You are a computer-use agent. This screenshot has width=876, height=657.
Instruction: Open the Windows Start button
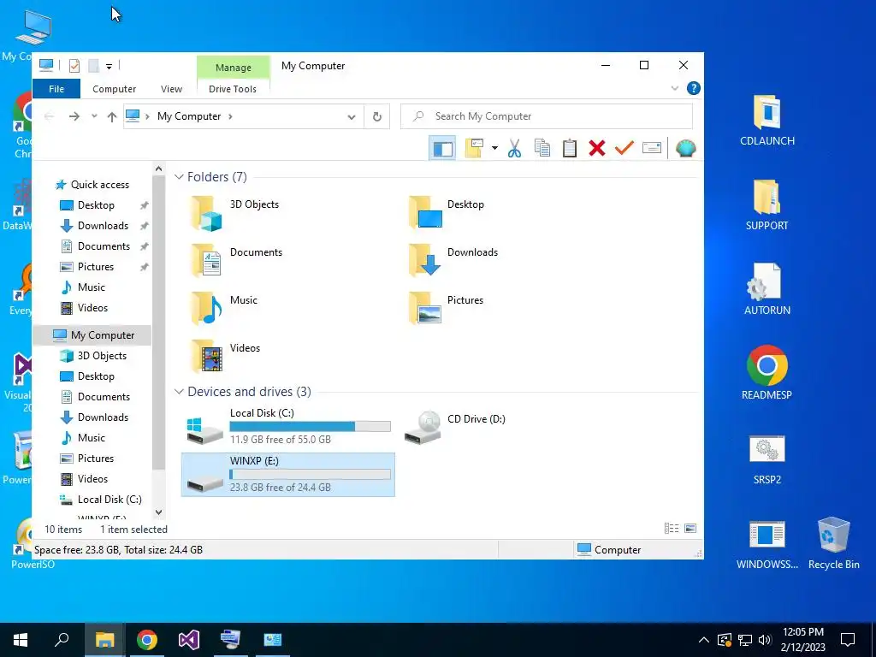pyautogui.click(x=21, y=640)
